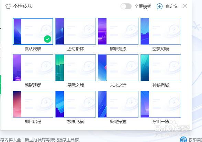Click the 魅影迷都 text label

click(x=33, y=85)
